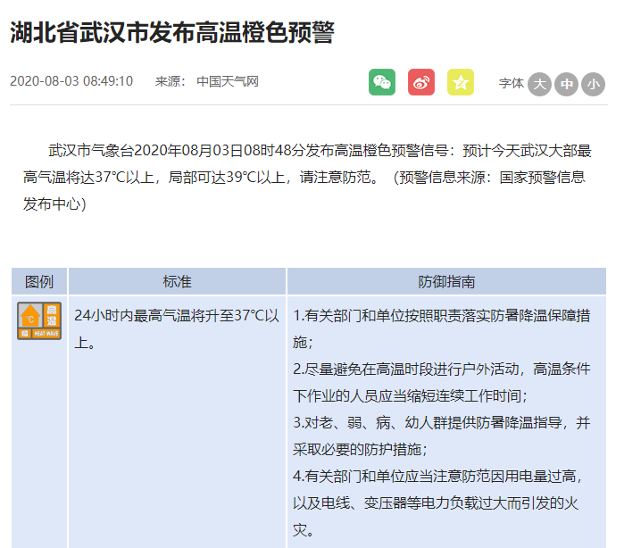Set font size to medium (中)
This screenshot has width=624, height=548.
tap(566, 84)
